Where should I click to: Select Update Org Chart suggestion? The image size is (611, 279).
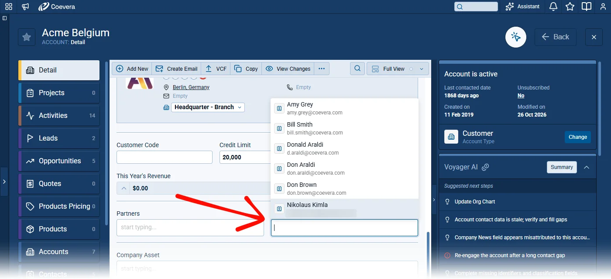[x=517, y=202]
